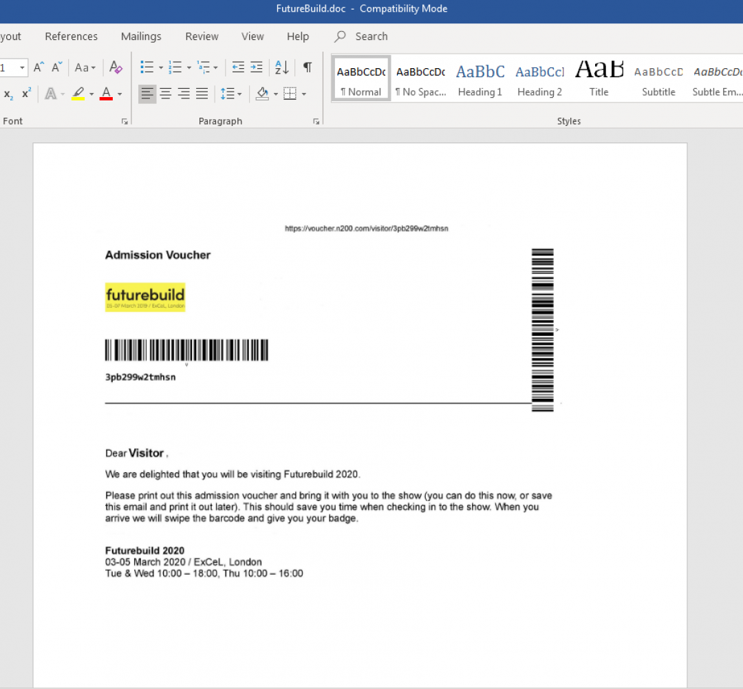Toggle justify text alignment

tap(202, 94)
